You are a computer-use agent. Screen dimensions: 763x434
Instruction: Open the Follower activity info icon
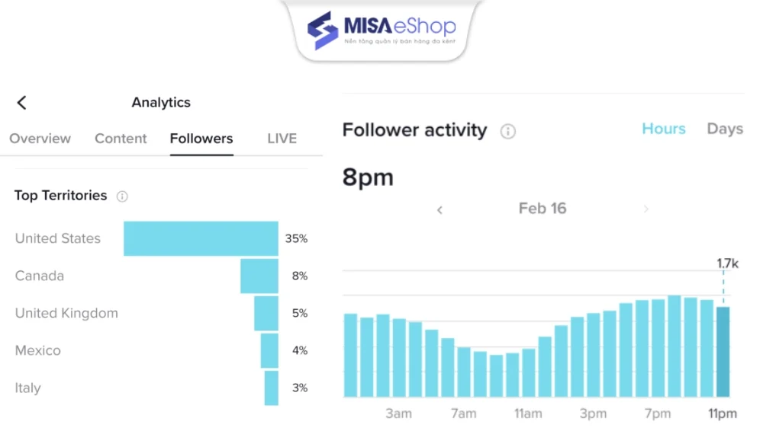coord(507,131)
